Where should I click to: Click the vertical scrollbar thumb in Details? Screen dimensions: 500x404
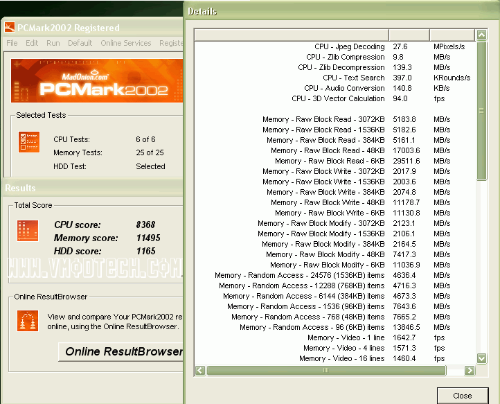point(481,110)
